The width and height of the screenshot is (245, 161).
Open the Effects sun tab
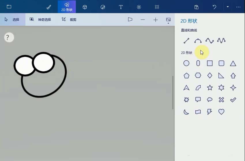(139, 7)
